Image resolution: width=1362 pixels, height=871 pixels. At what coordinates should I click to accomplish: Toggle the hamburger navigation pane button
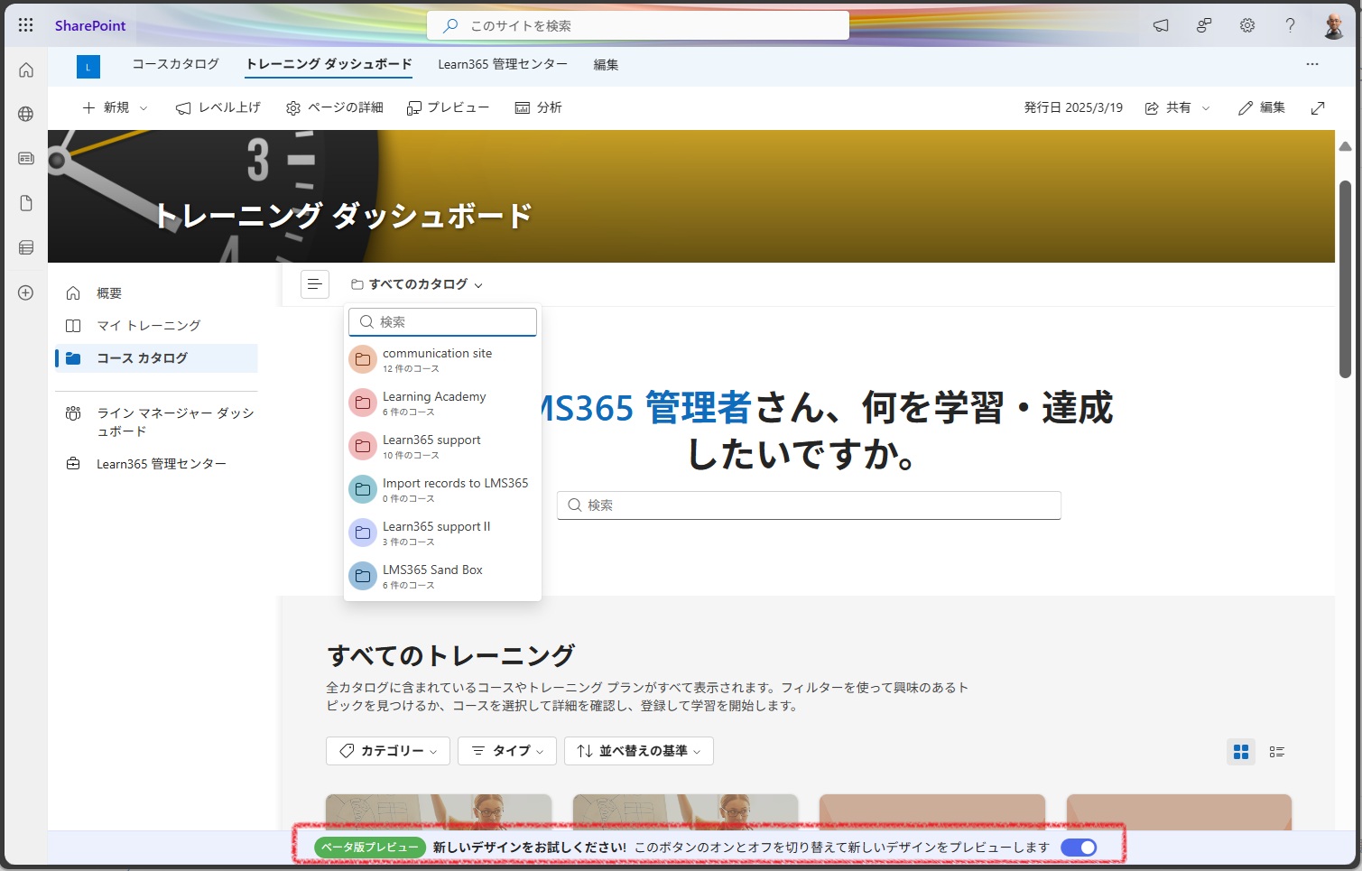coord(315,284)
